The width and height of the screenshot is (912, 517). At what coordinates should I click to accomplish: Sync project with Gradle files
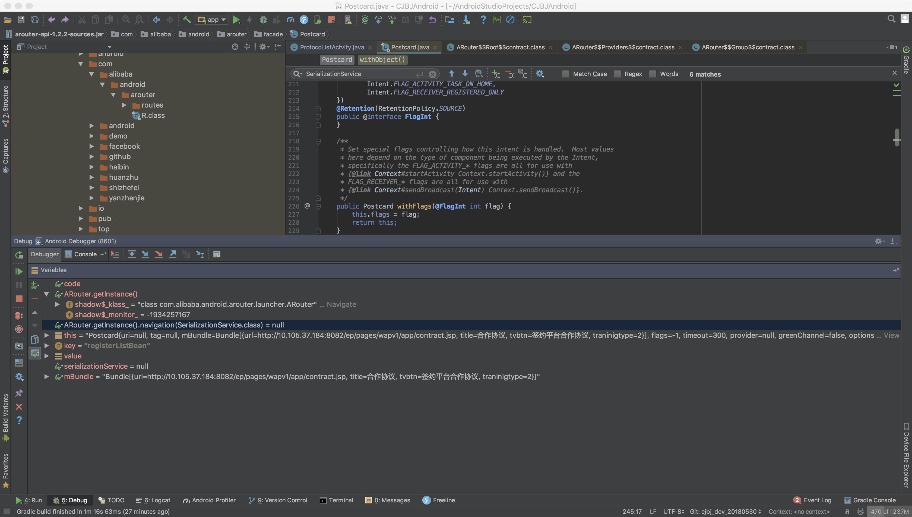[x=365, y=20]
